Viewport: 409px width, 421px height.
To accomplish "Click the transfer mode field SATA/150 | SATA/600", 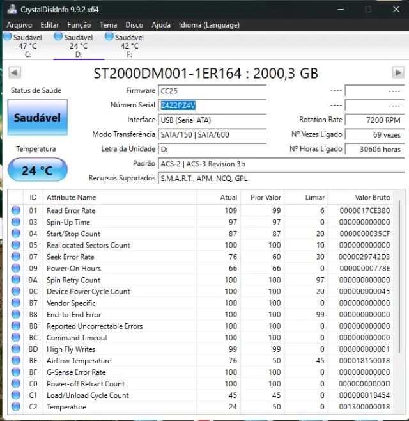I will (x=212, y=134).
